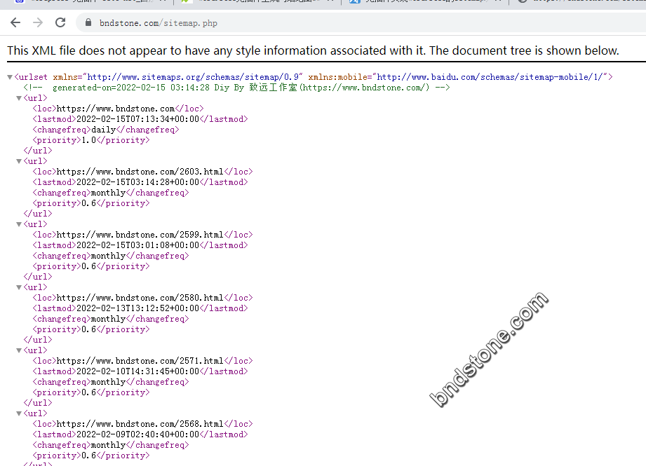Viewport: 646px width, 466px height.
Task: Click the loc text ending in 2568.html
Action: 140,424
